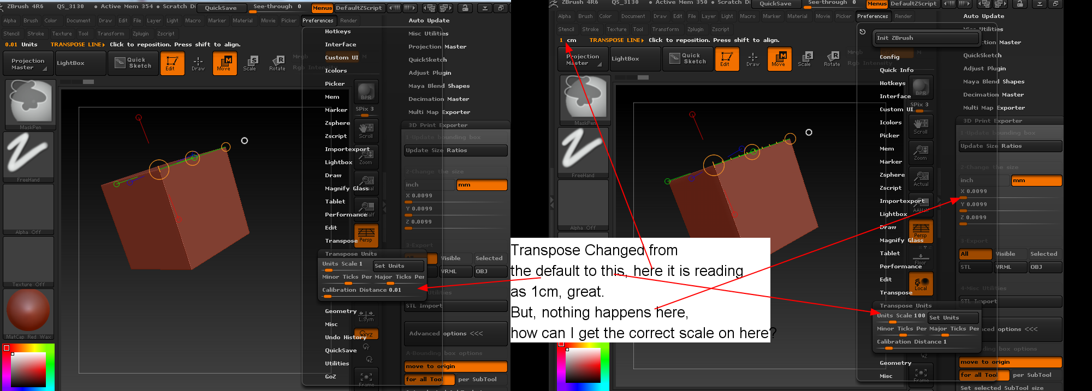Click MatCap Red Wax material thumbnail in left window
This screenshot has width=1092, height=391.
[x=28, y=314]
